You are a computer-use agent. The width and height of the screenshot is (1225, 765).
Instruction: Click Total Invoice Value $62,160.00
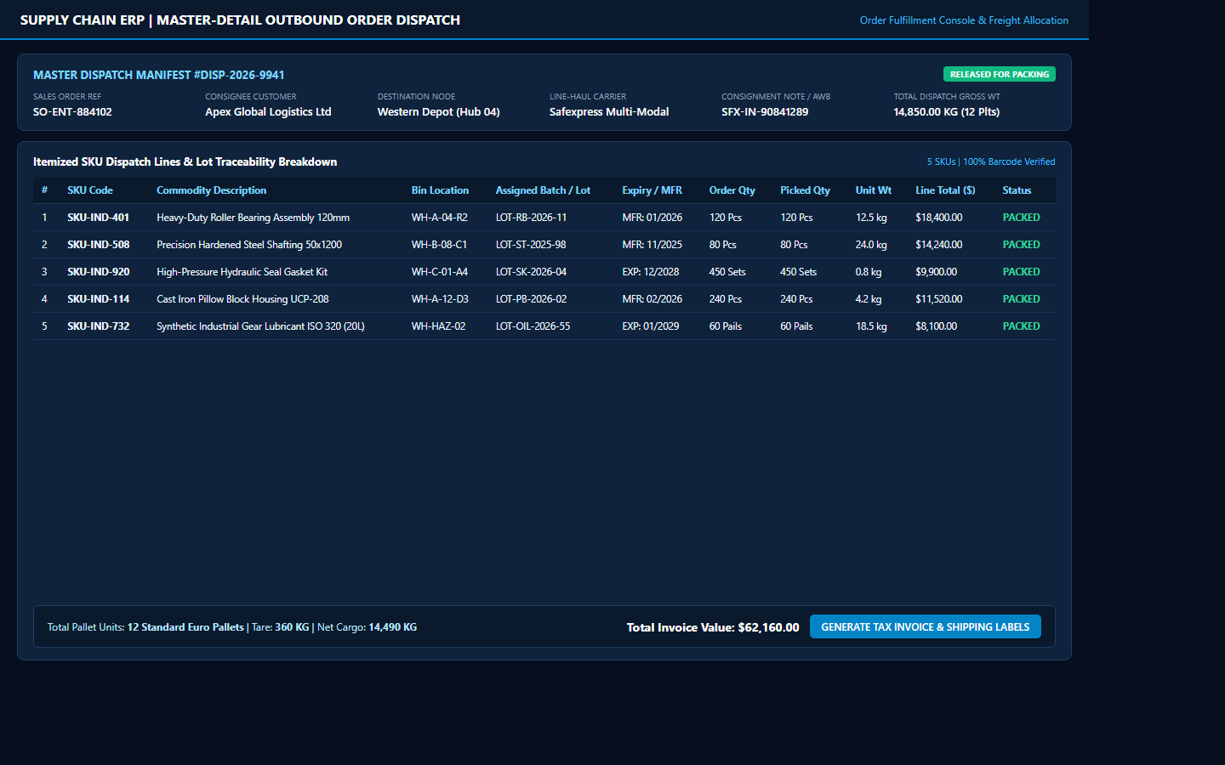pos(713,627)
